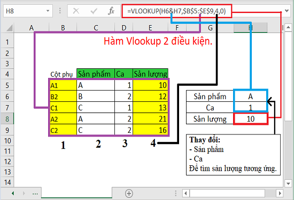
Task: Open the Insert Function fx dialog
Action: [111, 11]
